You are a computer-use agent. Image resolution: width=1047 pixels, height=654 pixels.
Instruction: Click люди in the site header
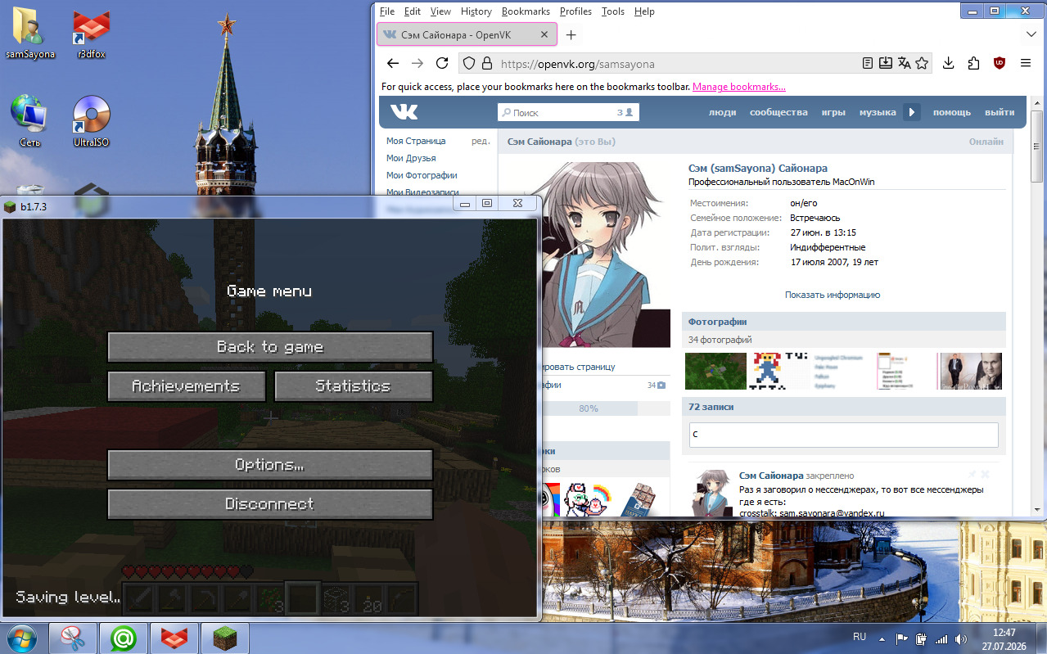(722, 112)
